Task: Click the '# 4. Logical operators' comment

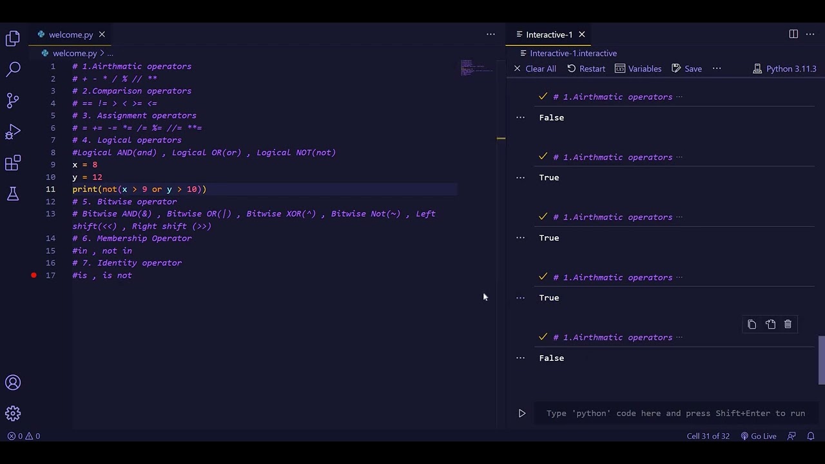Action: click(x=127, y=140)
